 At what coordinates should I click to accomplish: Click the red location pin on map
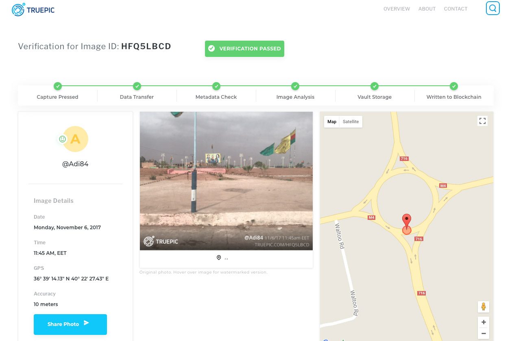click(407, 222)
